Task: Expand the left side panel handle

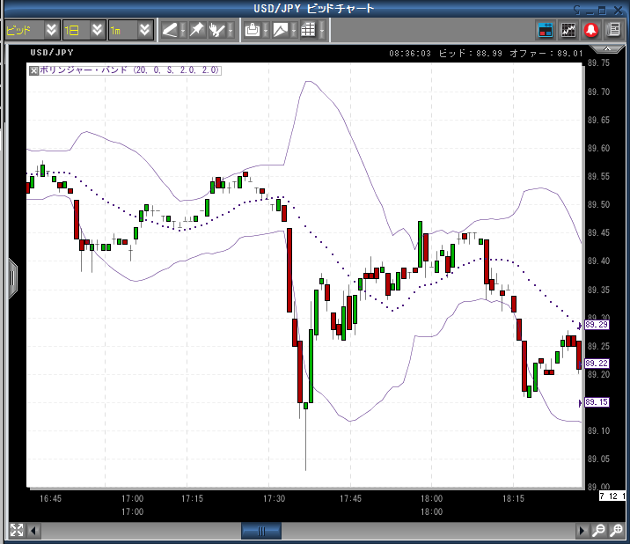Action: [x=12, y=278]
